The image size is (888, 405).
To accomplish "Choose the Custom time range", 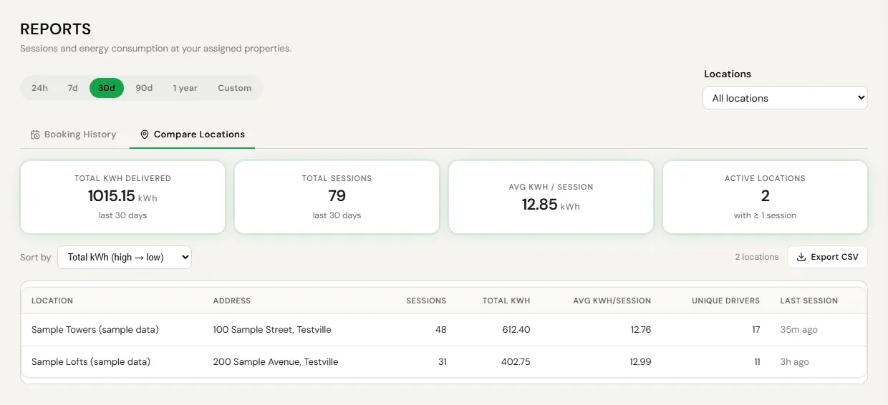I will (234, 88).
